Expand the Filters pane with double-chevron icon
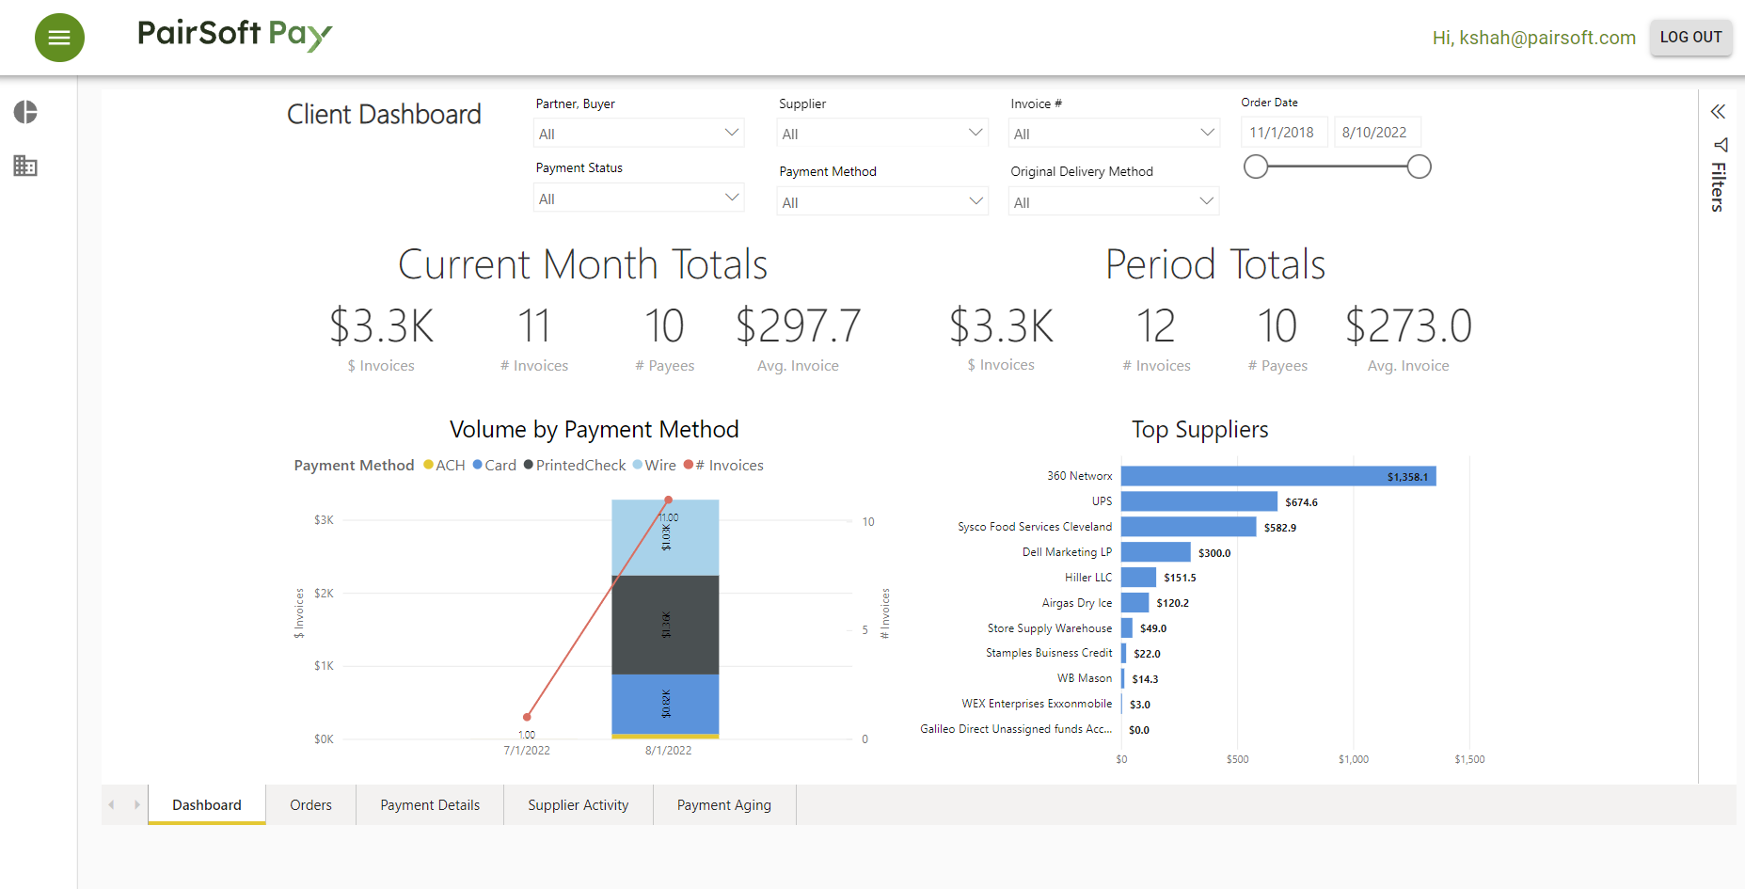This screenshot has width=1745, height=889. click(x=1718, y=111)
